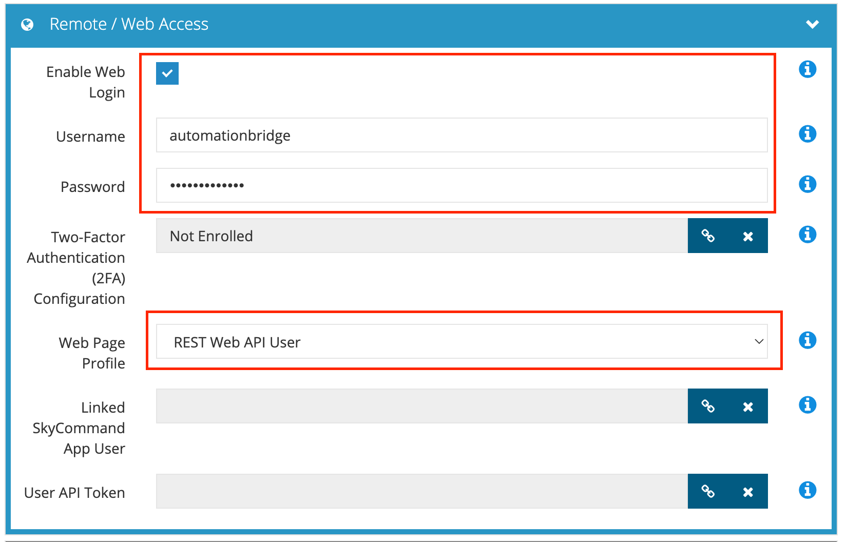Image resolution: width=846 pixels, height=542 pixels.
Task: Remove the Linked SkyCommand App User
Action: pos(748,407)
